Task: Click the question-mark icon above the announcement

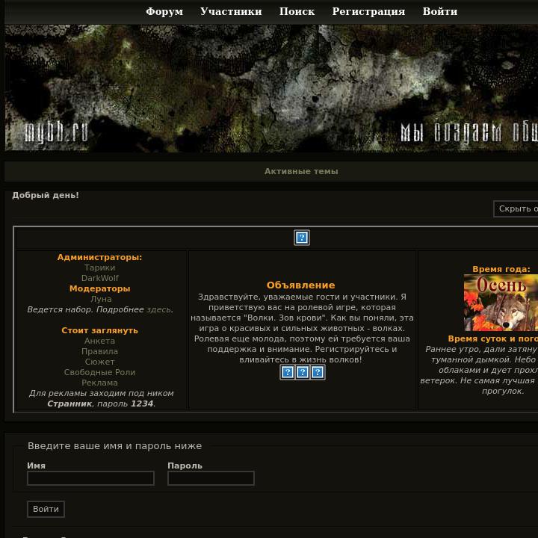Action: (x=302, y=238)
